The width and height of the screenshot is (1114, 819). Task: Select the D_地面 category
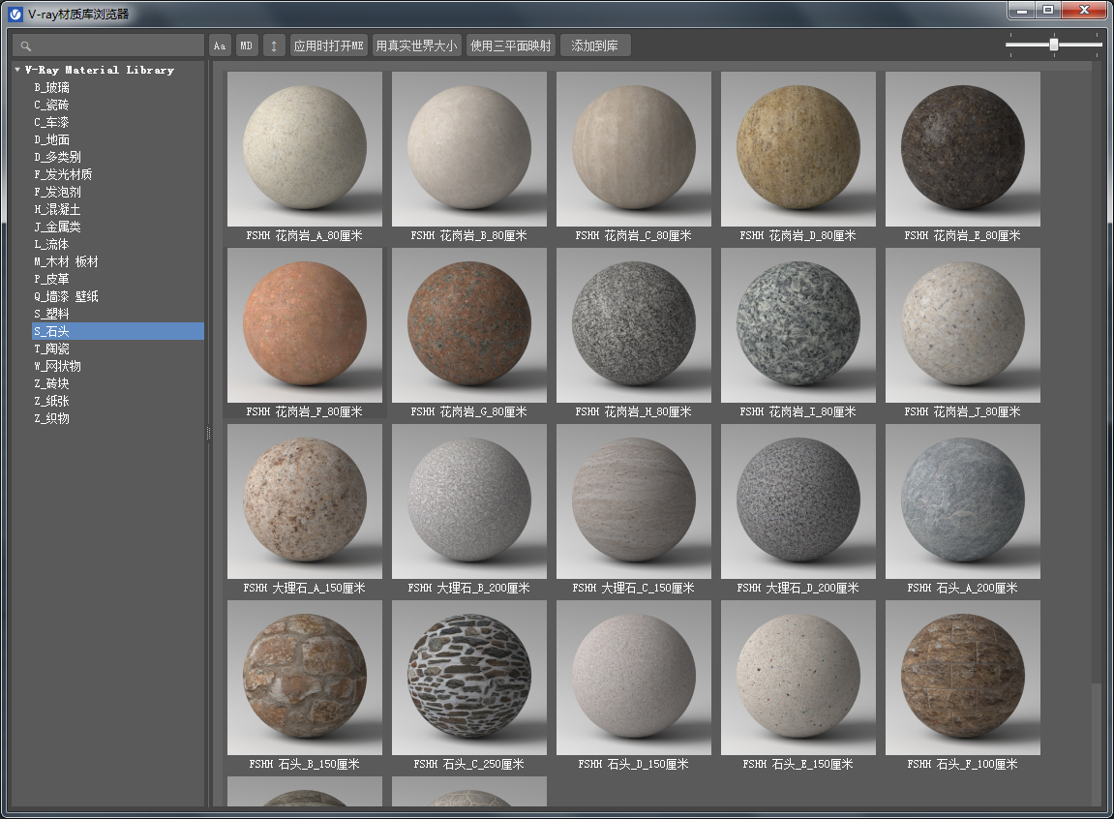[x=52, y=139]
